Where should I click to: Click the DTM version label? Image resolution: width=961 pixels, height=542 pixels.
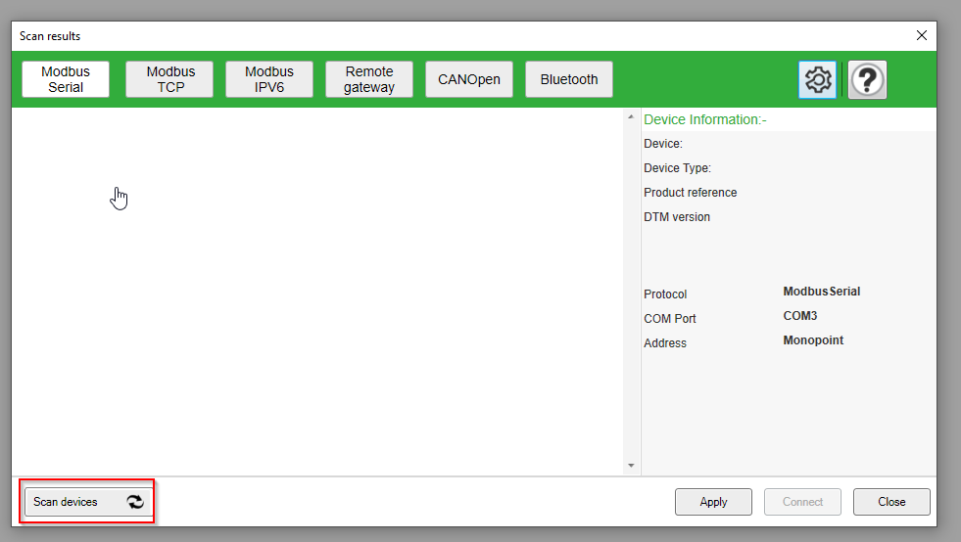click(x=677, y=217)
